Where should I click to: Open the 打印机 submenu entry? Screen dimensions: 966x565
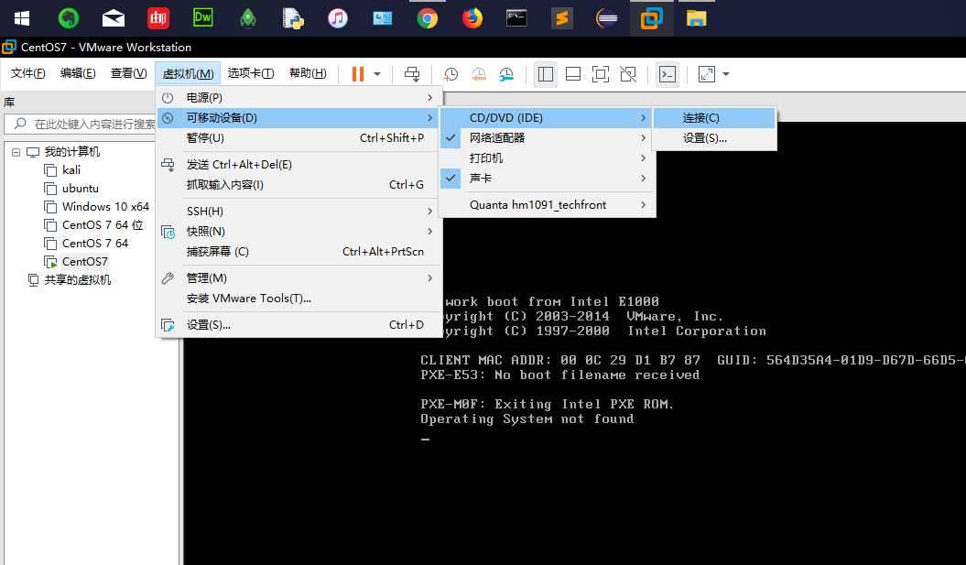pos(547,158)
